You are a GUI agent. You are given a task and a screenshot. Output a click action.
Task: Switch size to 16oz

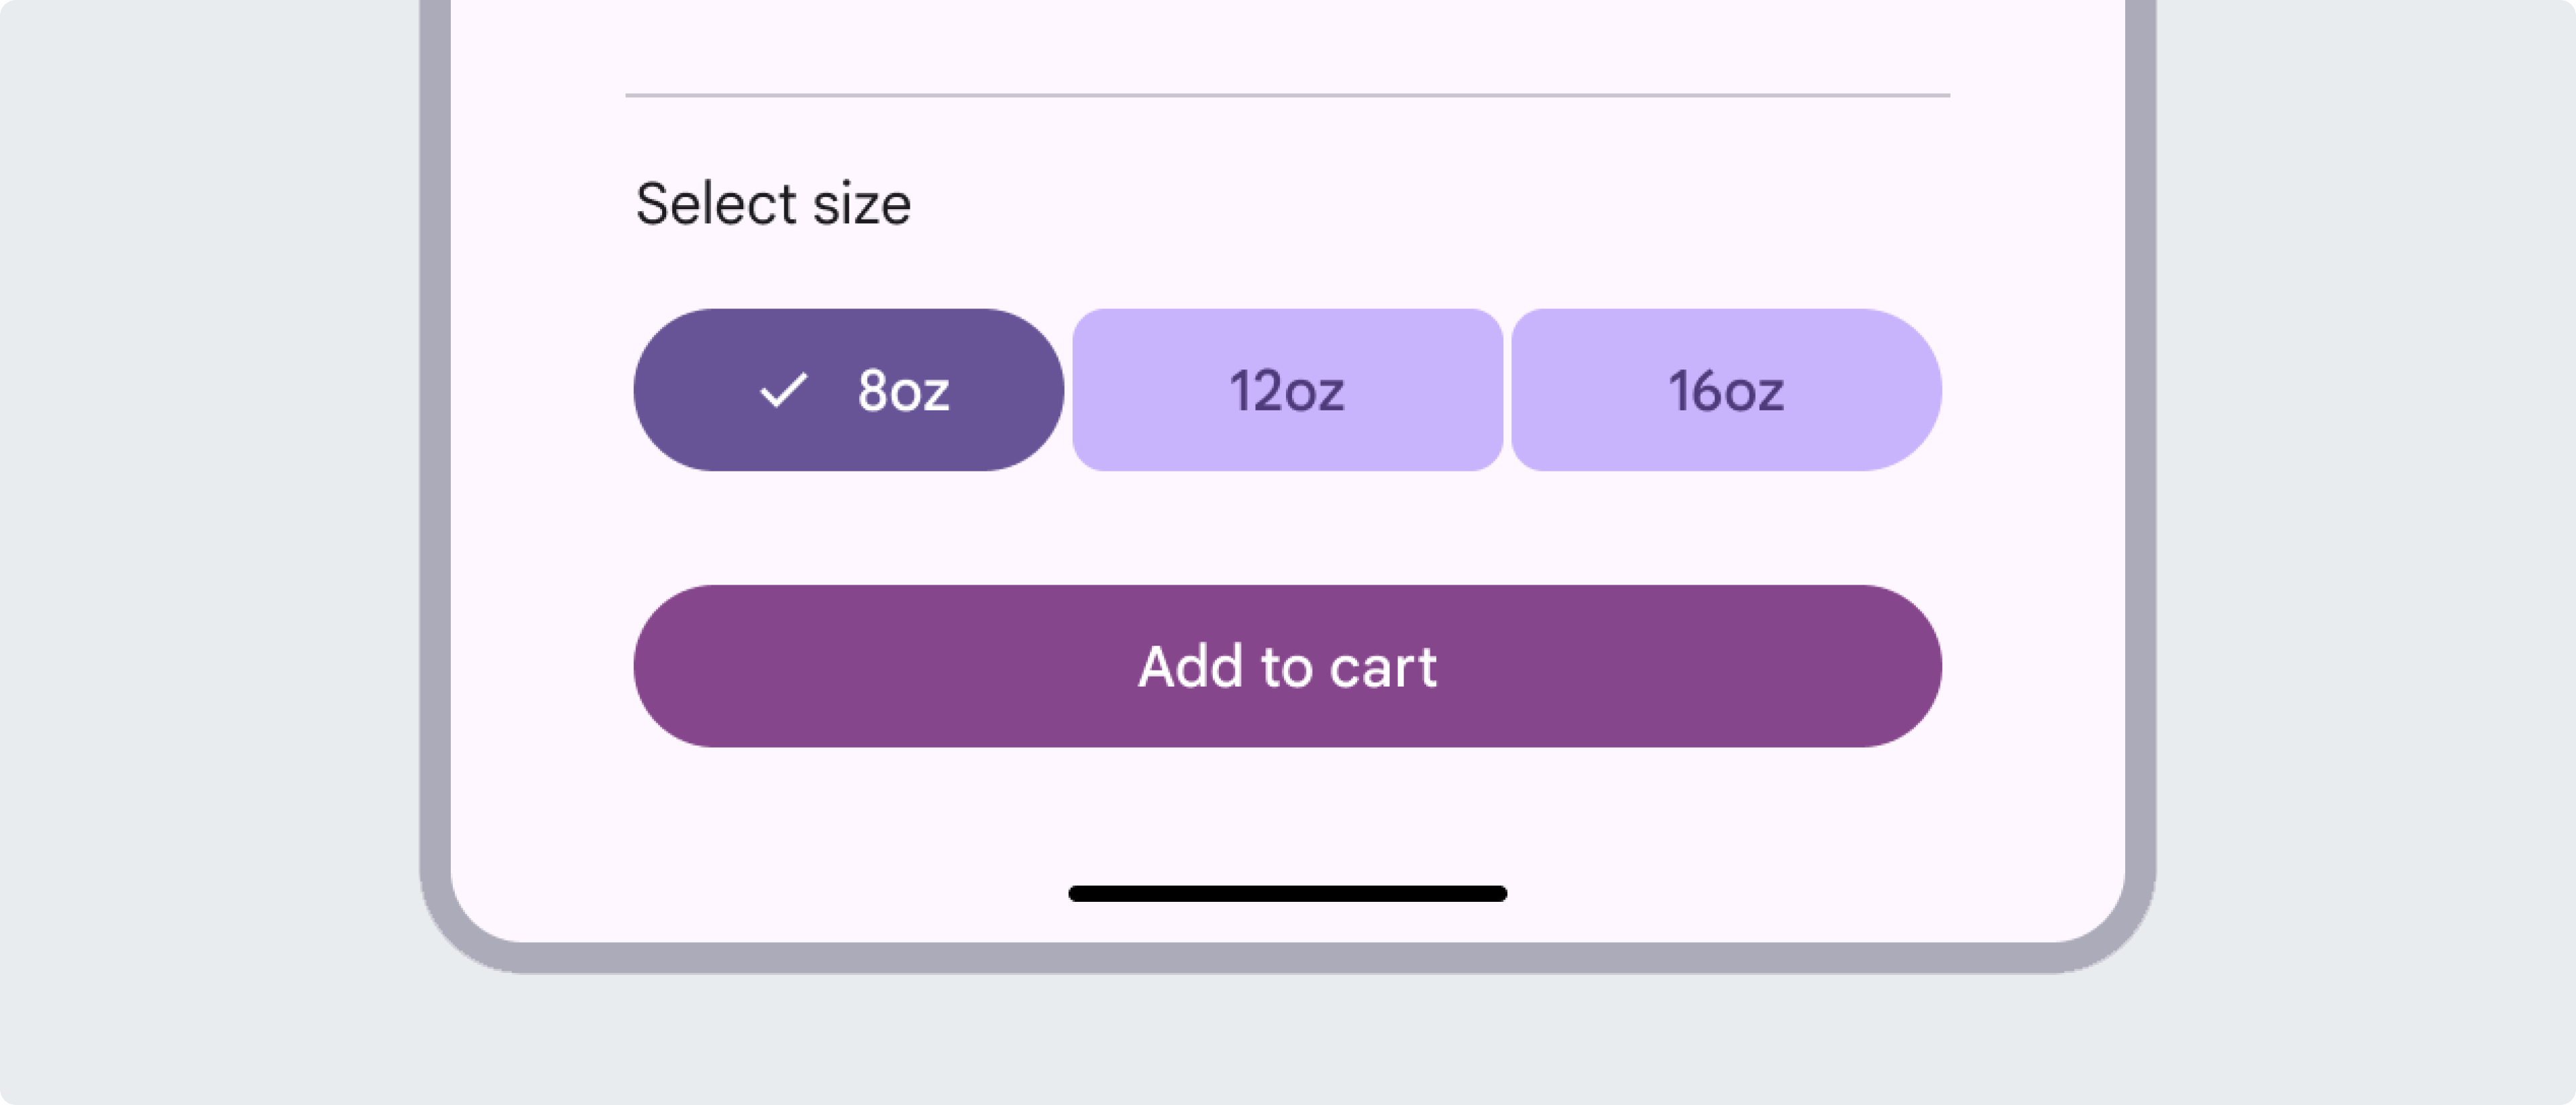(1726, 390)
